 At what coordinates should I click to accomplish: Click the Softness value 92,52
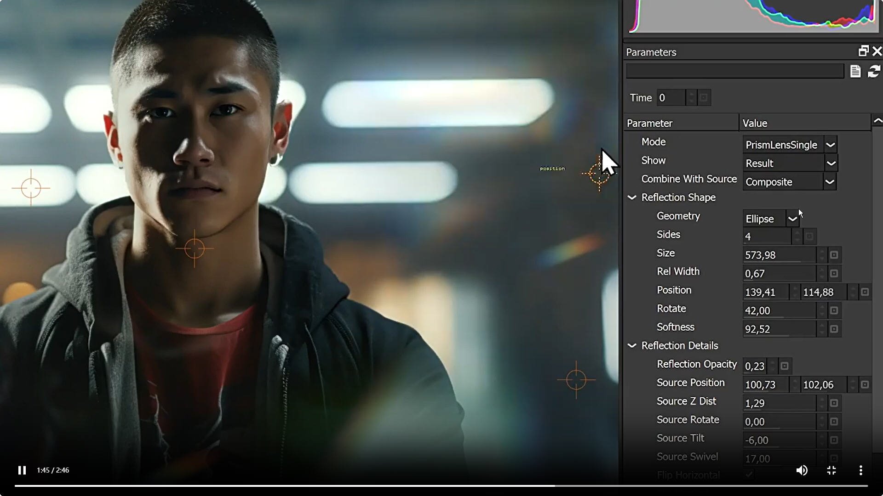(780, 329)
